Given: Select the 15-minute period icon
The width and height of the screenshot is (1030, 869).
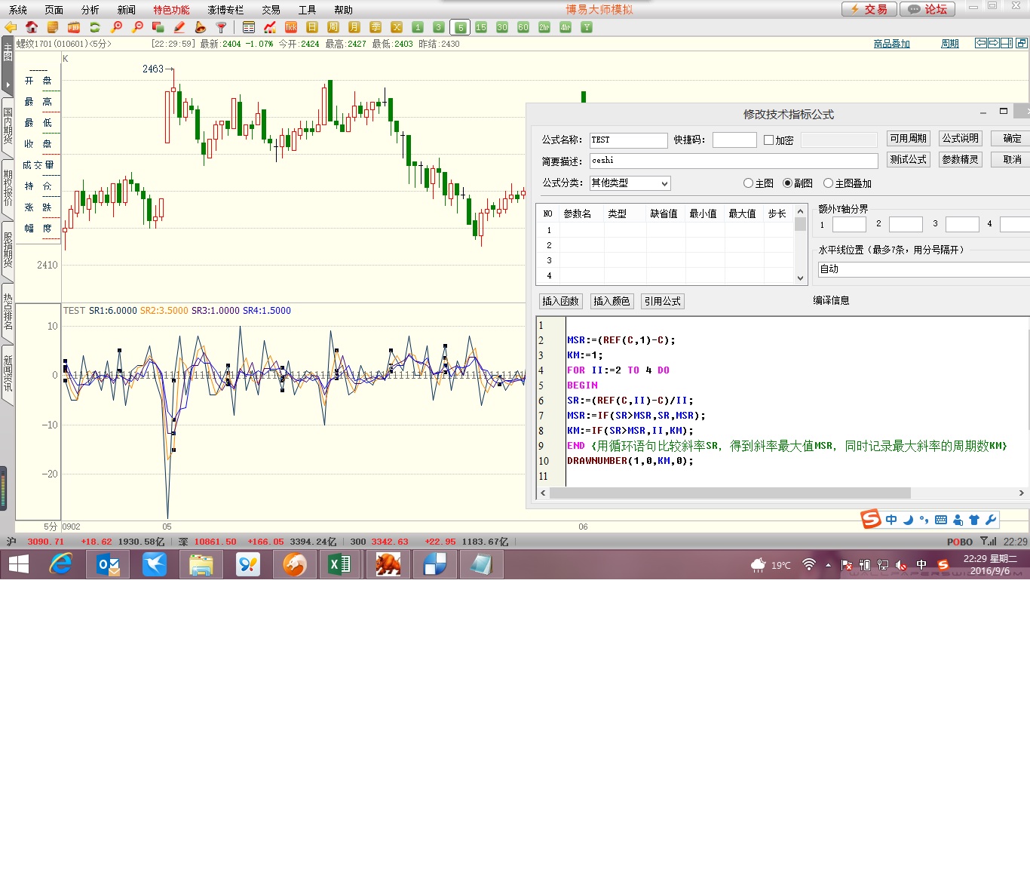Looking at the screenshot, I should [481, 27].
